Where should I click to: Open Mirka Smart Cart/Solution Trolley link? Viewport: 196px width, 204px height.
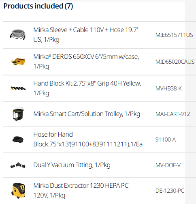point(87,114)
